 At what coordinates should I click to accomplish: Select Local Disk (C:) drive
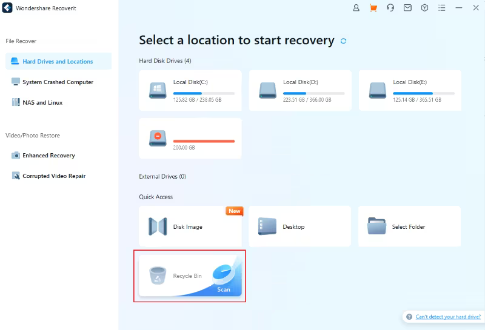click(190, 90)
